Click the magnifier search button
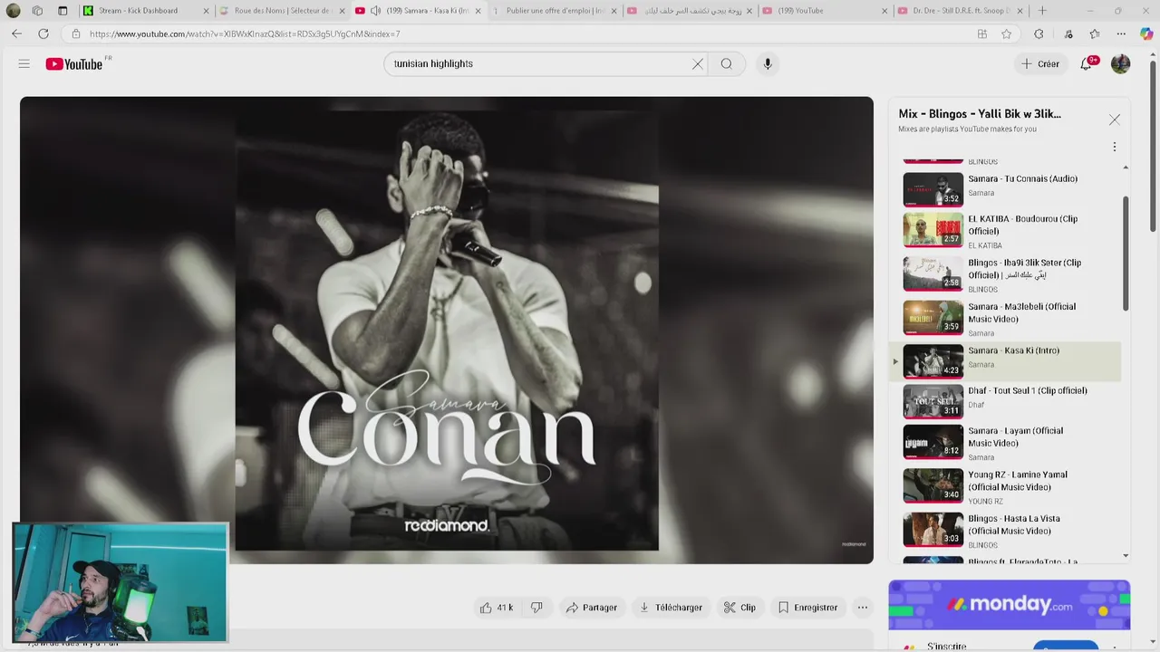This screenshot has height=652, width=1160. 726,64
